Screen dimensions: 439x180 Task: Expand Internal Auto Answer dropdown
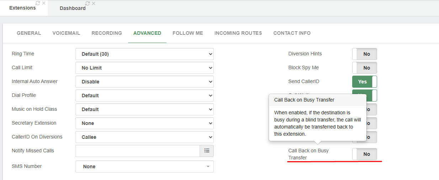click(x=144, y=82)
